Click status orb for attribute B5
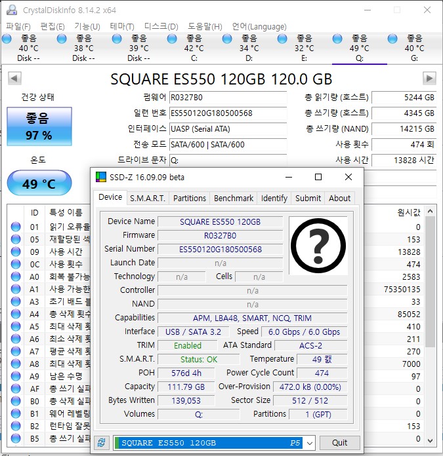The height and width of the screenshot is (456, 443). pos(16,438)
